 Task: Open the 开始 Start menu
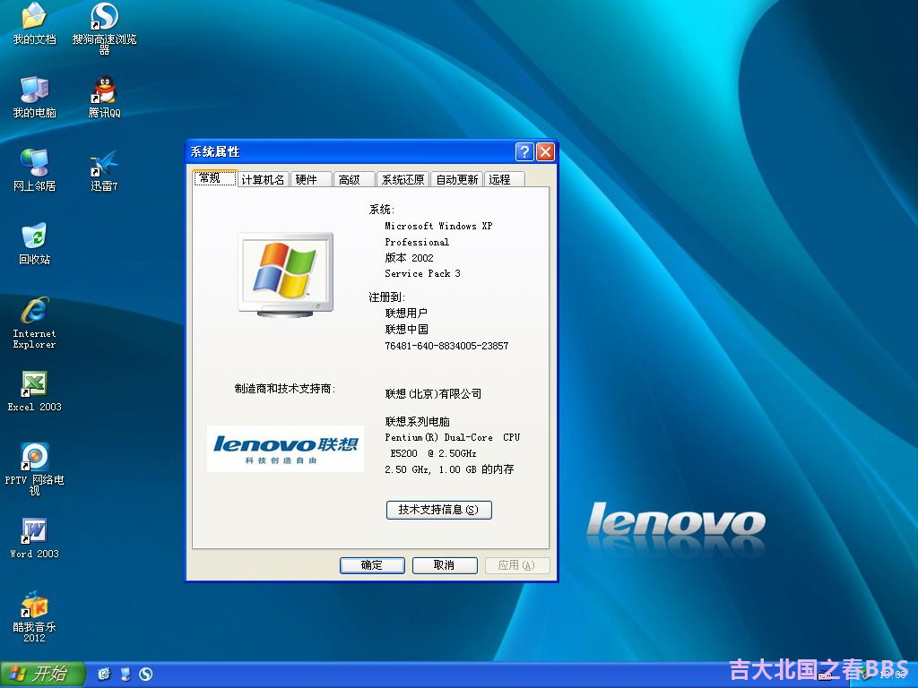[x=43, y=674]
